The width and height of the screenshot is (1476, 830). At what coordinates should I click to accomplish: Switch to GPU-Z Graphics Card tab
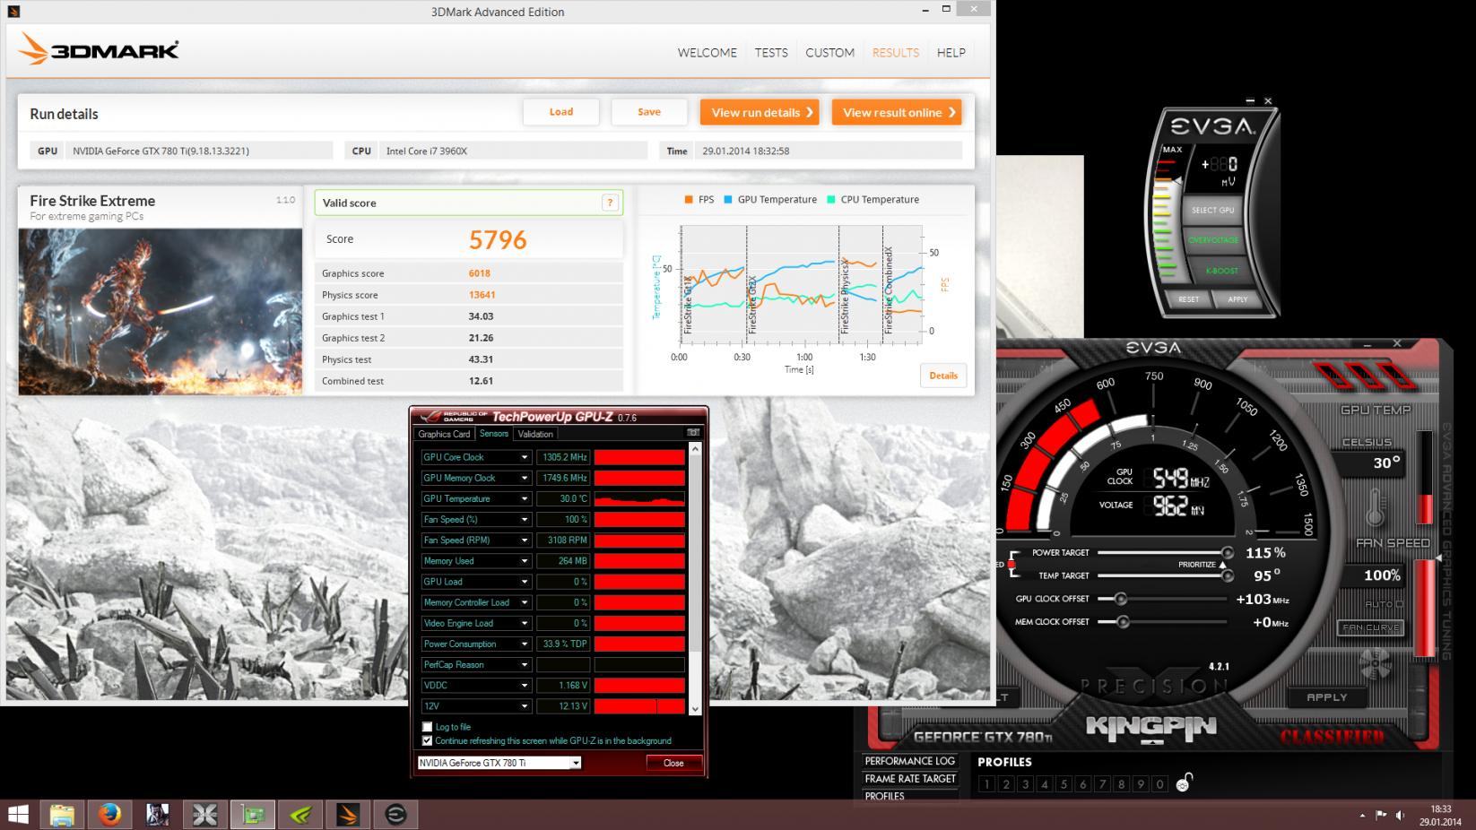[444, 434]
